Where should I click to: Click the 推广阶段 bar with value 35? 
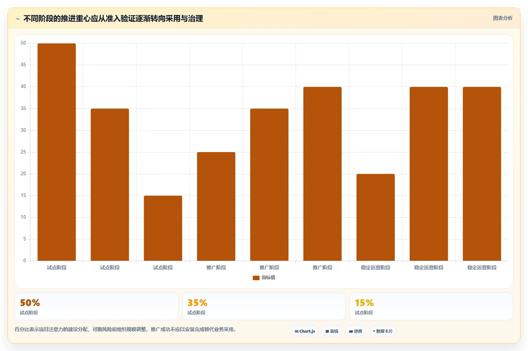click(269, 185)
